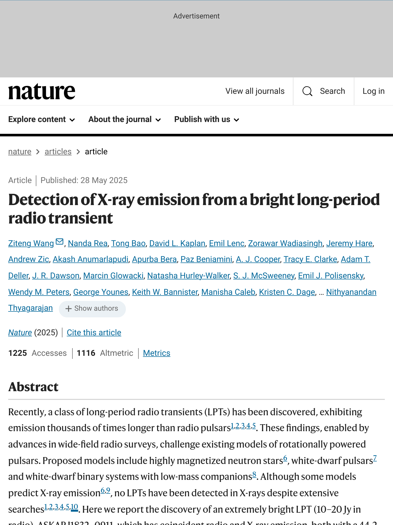The image size is (393, 525).
Task: Open author Nanda Rea's profile
Action: pyautogui.click(x=88, y=243)
